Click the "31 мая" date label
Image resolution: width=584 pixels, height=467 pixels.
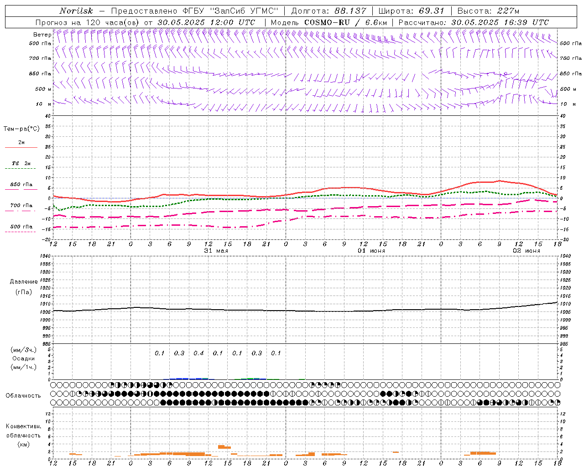[216, 251]
